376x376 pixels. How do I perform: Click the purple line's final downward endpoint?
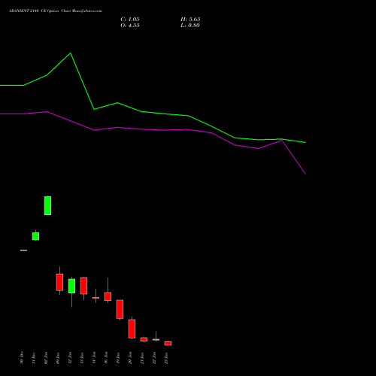pos(305,174)
